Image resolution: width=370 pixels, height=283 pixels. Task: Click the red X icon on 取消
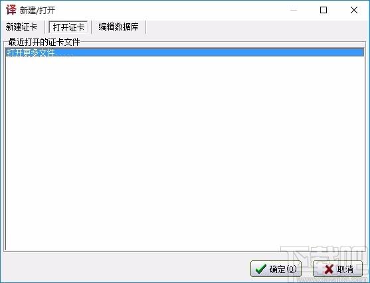tap(329, 269)
